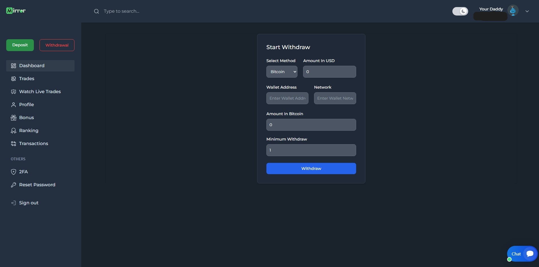Go to the Transactions page
Viewport: 539px width, 267px height.
pyautogui.click(x=33, y=144)
